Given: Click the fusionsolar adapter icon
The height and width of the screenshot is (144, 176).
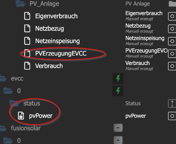Looking at the screenshot, I should 118,128.
